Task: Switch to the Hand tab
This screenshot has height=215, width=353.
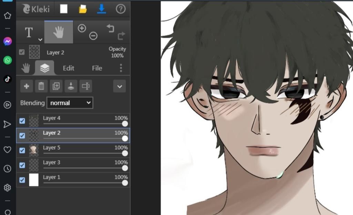Action: [26, 68]
